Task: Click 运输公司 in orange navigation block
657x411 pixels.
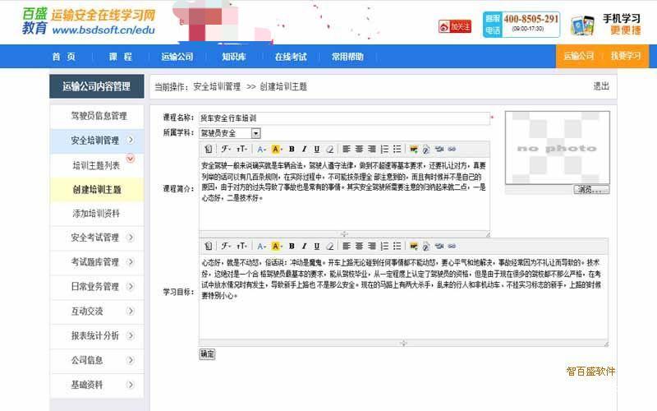Action: tap(579, 56)
